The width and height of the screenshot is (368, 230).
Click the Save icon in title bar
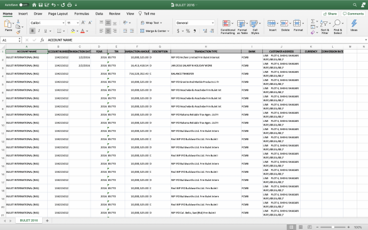point(41,4)
